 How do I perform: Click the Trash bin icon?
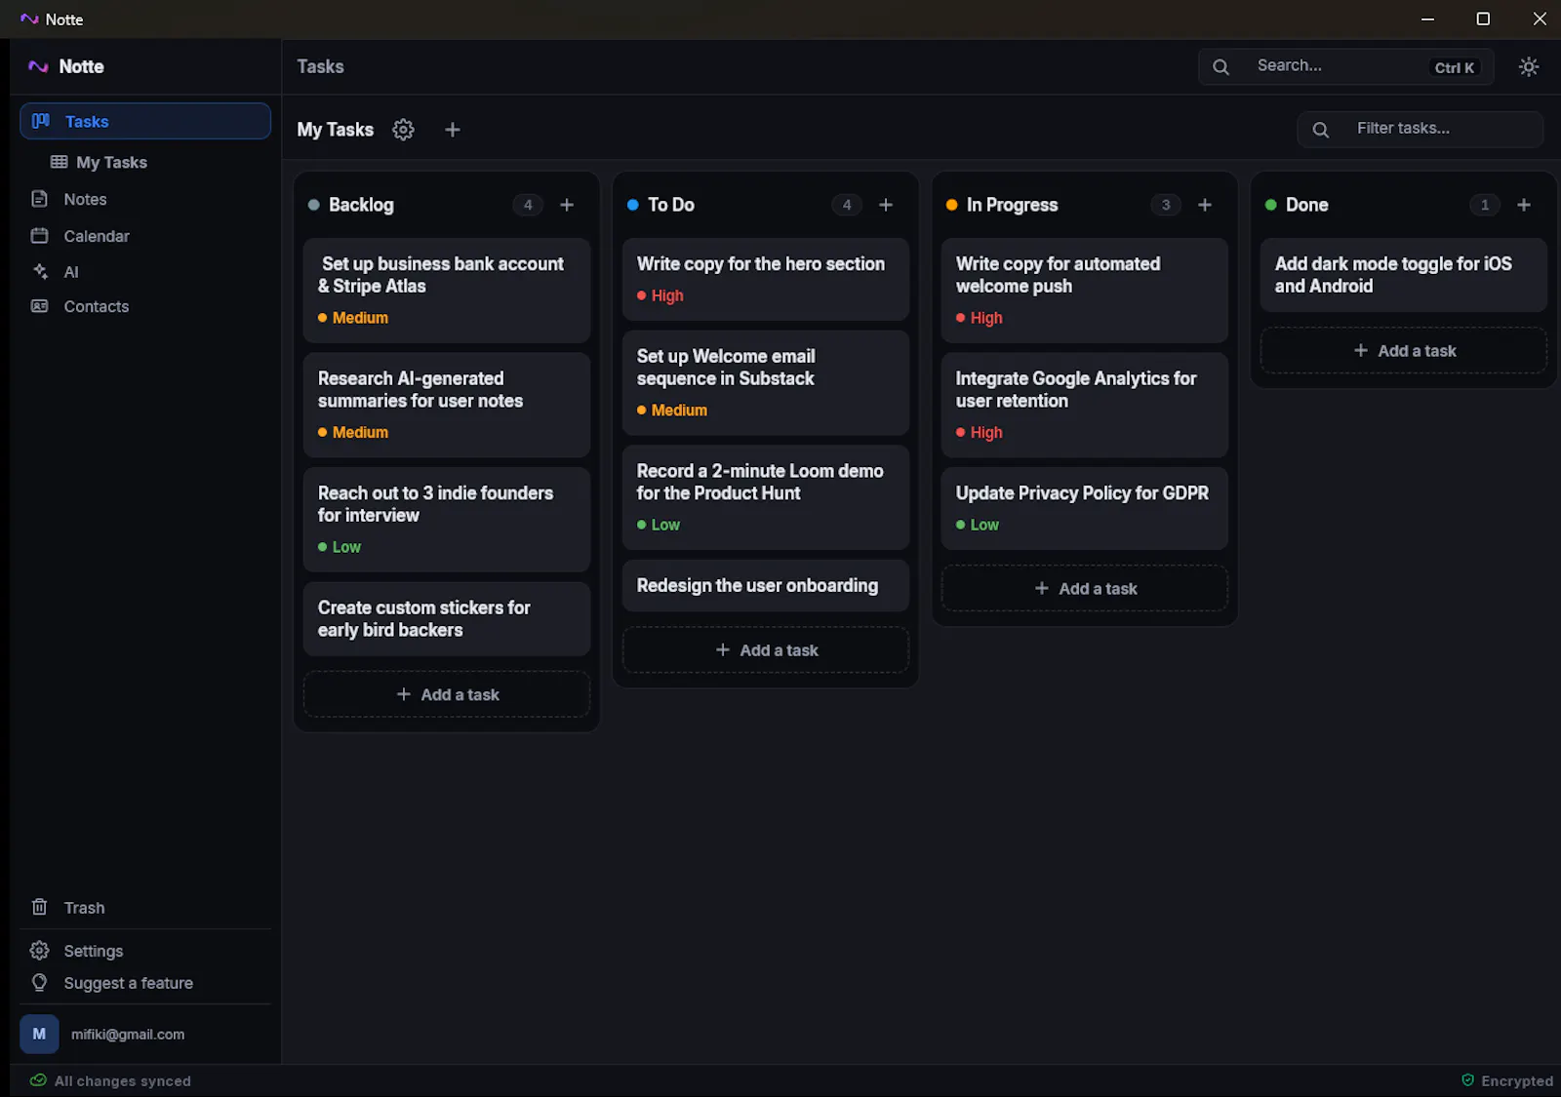click(40, 907)
